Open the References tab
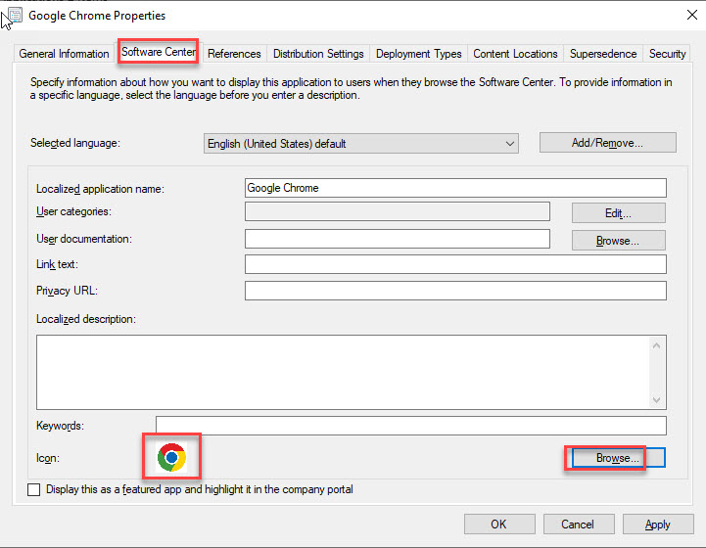The height and width of the screenshot is (548, 706). [234, 54]
